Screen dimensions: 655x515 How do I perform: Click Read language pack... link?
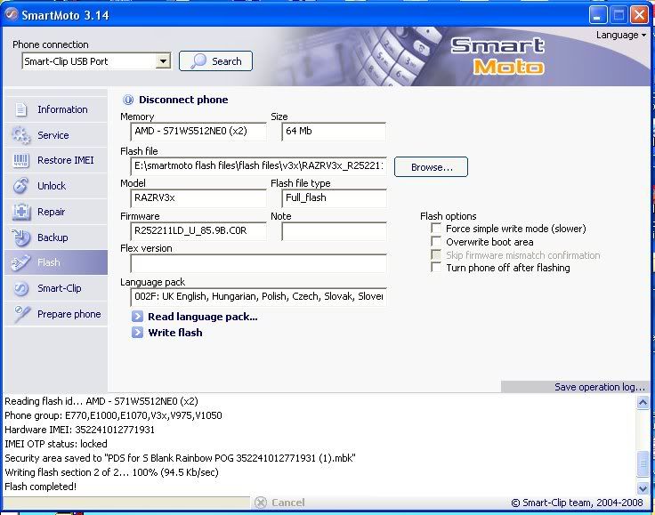point(203,317)
